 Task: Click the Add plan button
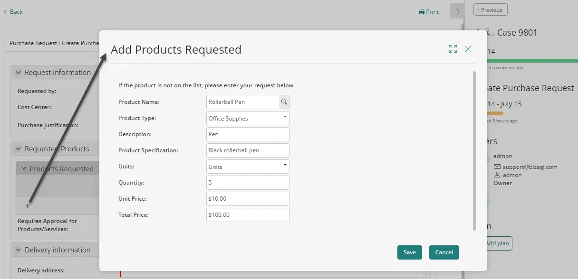[497, 243]
